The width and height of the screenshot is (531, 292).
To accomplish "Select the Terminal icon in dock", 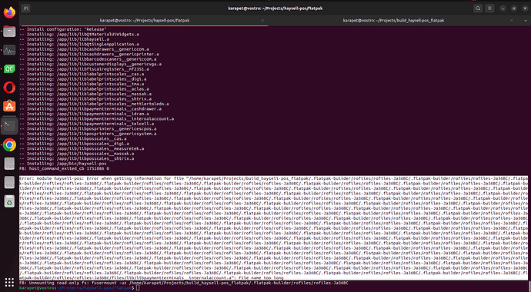I will pyautogui.click(x=9, y=125).
